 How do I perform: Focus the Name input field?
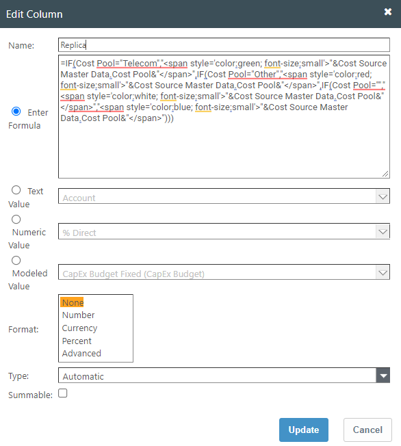[x=224, y=45]
